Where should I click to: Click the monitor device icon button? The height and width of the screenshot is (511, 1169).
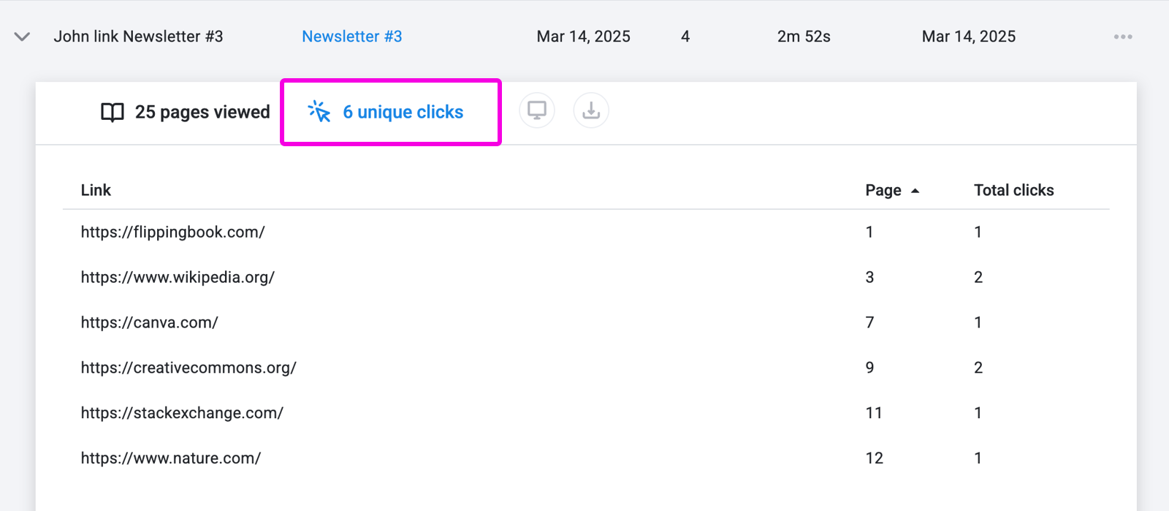(537, 110)
